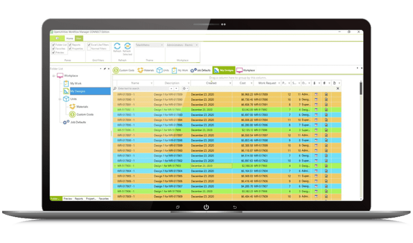This screenshot has width=413, height=243.
Task: Collapse the Workplace tree node
Action: click(x=53, y=76)
